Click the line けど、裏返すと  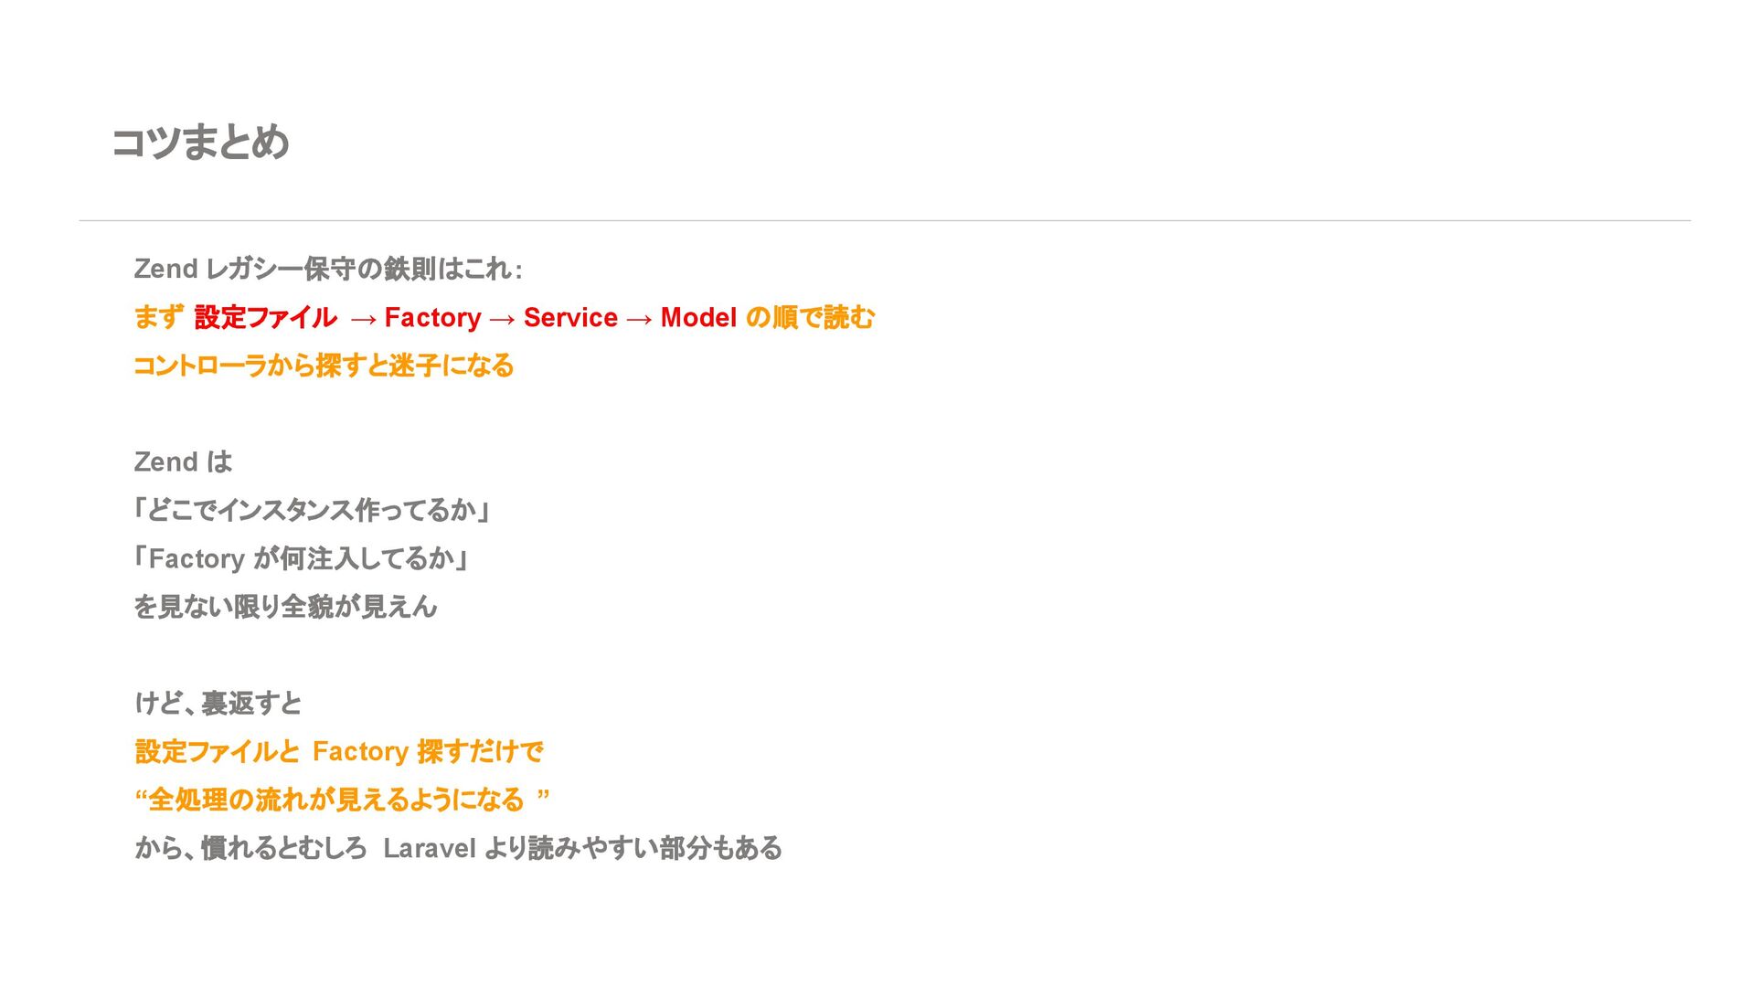click(218, 703)
